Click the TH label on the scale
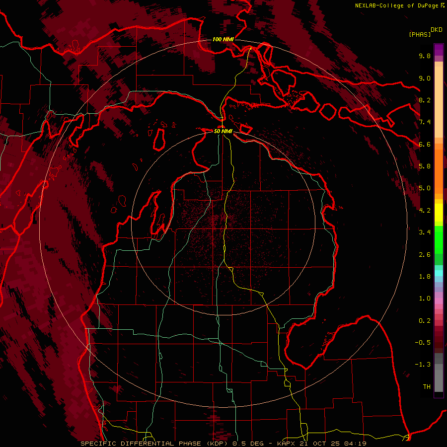Image resolution: width=447 pixels, height=447 pixels. [427, 387]
